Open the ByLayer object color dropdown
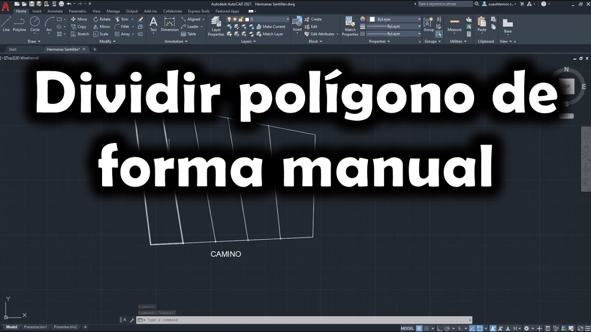 click(395, 19)
